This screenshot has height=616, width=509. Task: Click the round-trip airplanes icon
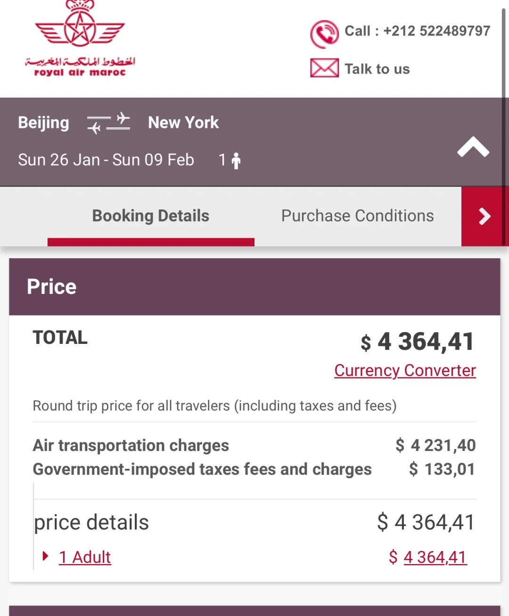coord(108,123)
